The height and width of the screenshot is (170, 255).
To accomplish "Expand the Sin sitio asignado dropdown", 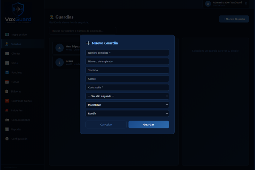I will click(127, 96).
